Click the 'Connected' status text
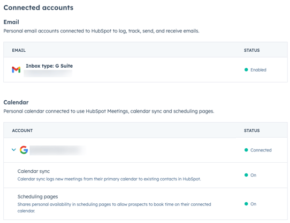Screen dimensions: 290x223 tap(261, 150)
